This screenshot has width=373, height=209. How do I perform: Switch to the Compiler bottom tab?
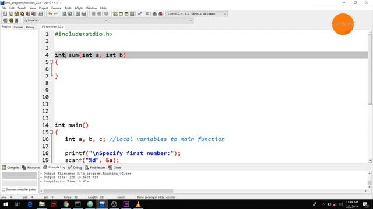10,167
